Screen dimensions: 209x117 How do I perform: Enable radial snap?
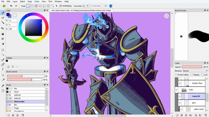tap(44, 6)
